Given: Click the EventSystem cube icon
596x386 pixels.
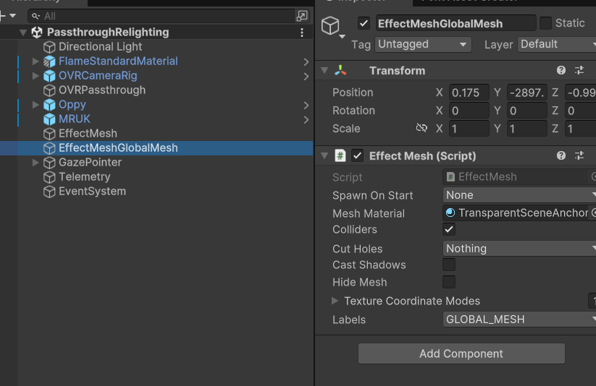Looking at the screenshot, I should tap(49, 192).
